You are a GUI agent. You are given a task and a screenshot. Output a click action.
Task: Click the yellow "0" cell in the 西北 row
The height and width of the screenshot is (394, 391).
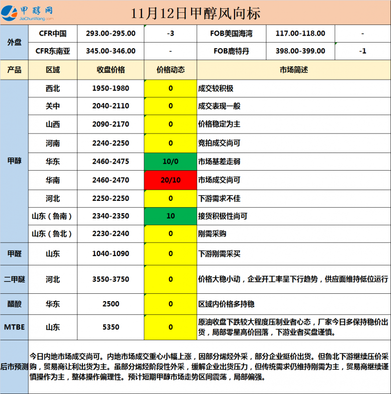[171, 88]
